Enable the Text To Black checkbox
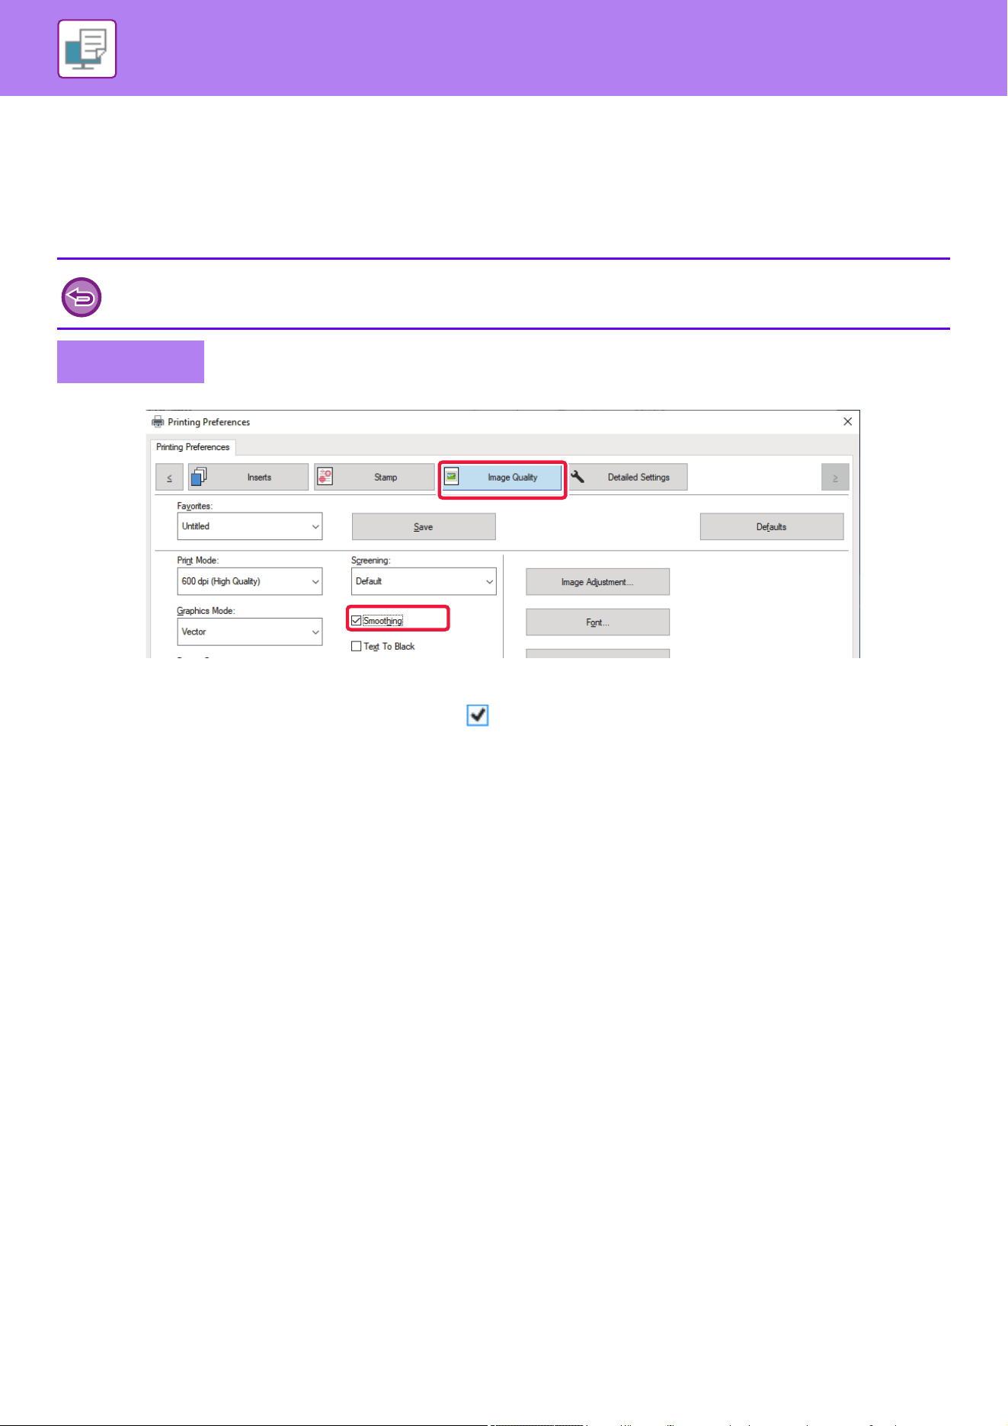Image resolution: width=1008 pixels, height=1426 pixels. [x=356, y=646]
